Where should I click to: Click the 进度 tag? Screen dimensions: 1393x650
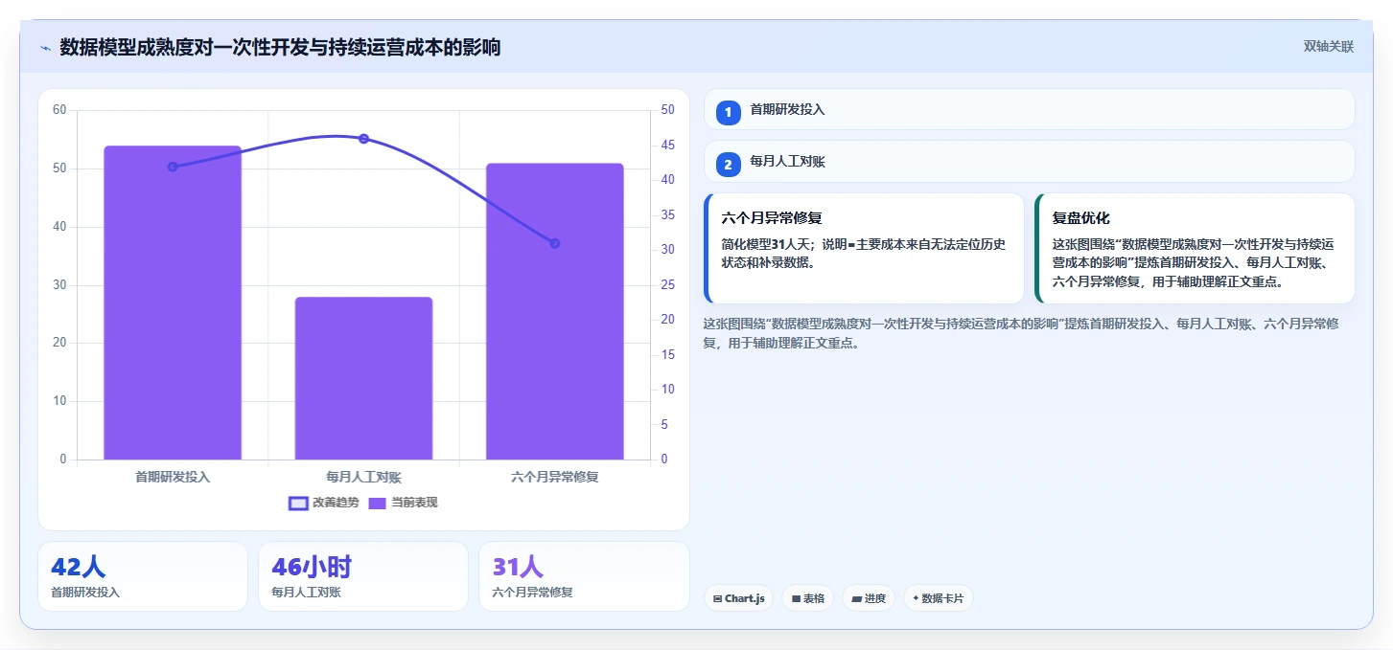click(869, 598)
